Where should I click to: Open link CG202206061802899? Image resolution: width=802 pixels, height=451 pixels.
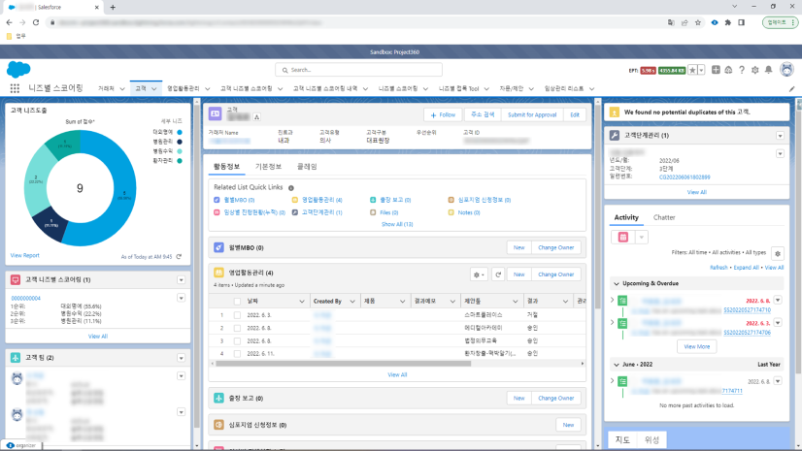pos(685,177)
